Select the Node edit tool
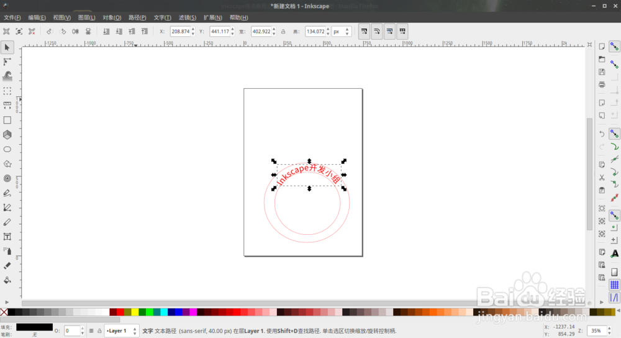The height and width of the screenshot is (338, 621). coord(7,62)
